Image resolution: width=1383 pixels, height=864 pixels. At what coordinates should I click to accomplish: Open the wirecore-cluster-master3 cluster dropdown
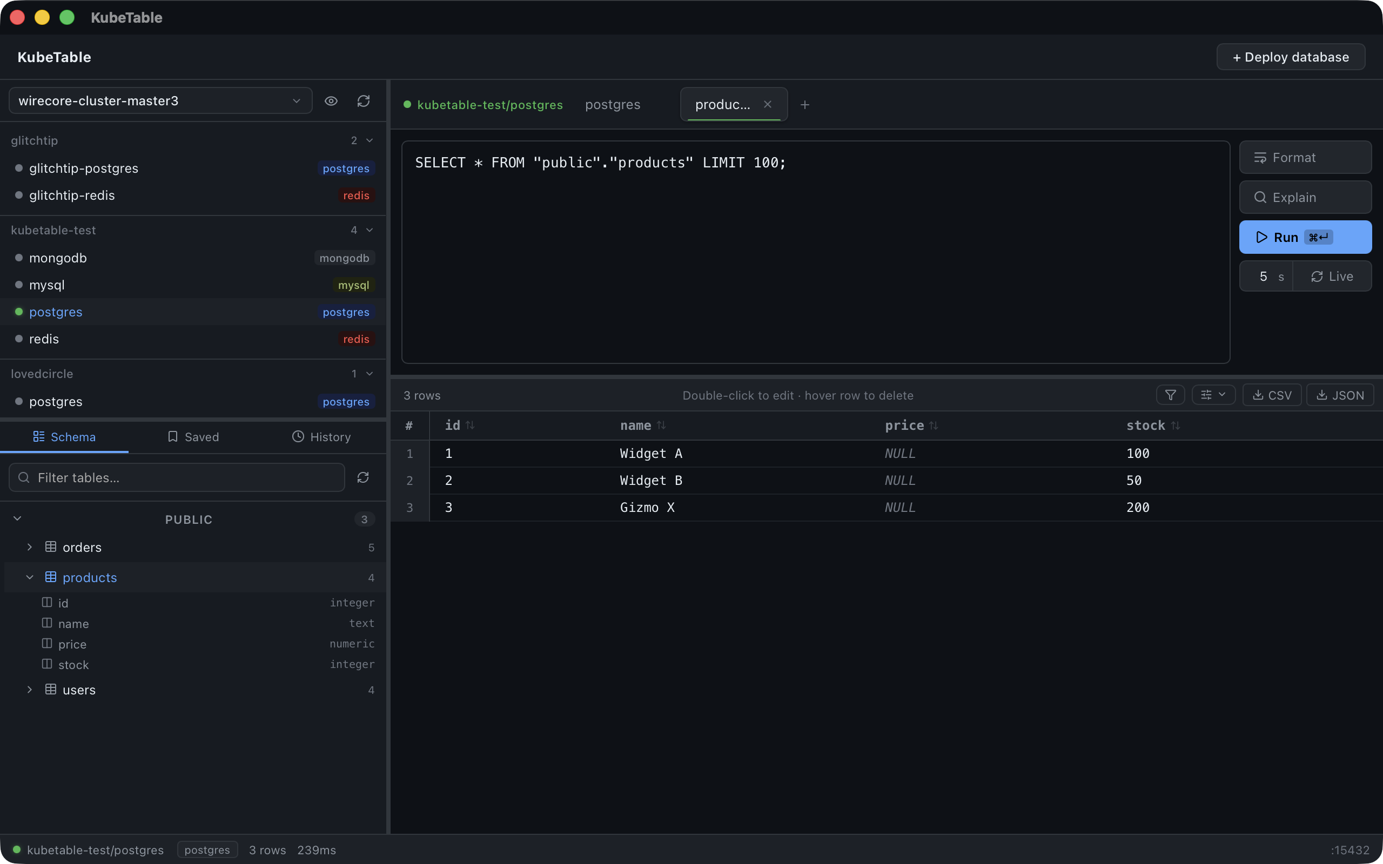[x=160, y=100]
